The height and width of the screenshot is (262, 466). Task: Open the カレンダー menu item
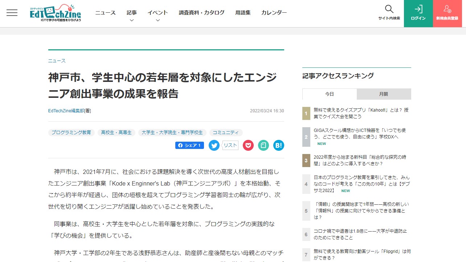point(274,13)
